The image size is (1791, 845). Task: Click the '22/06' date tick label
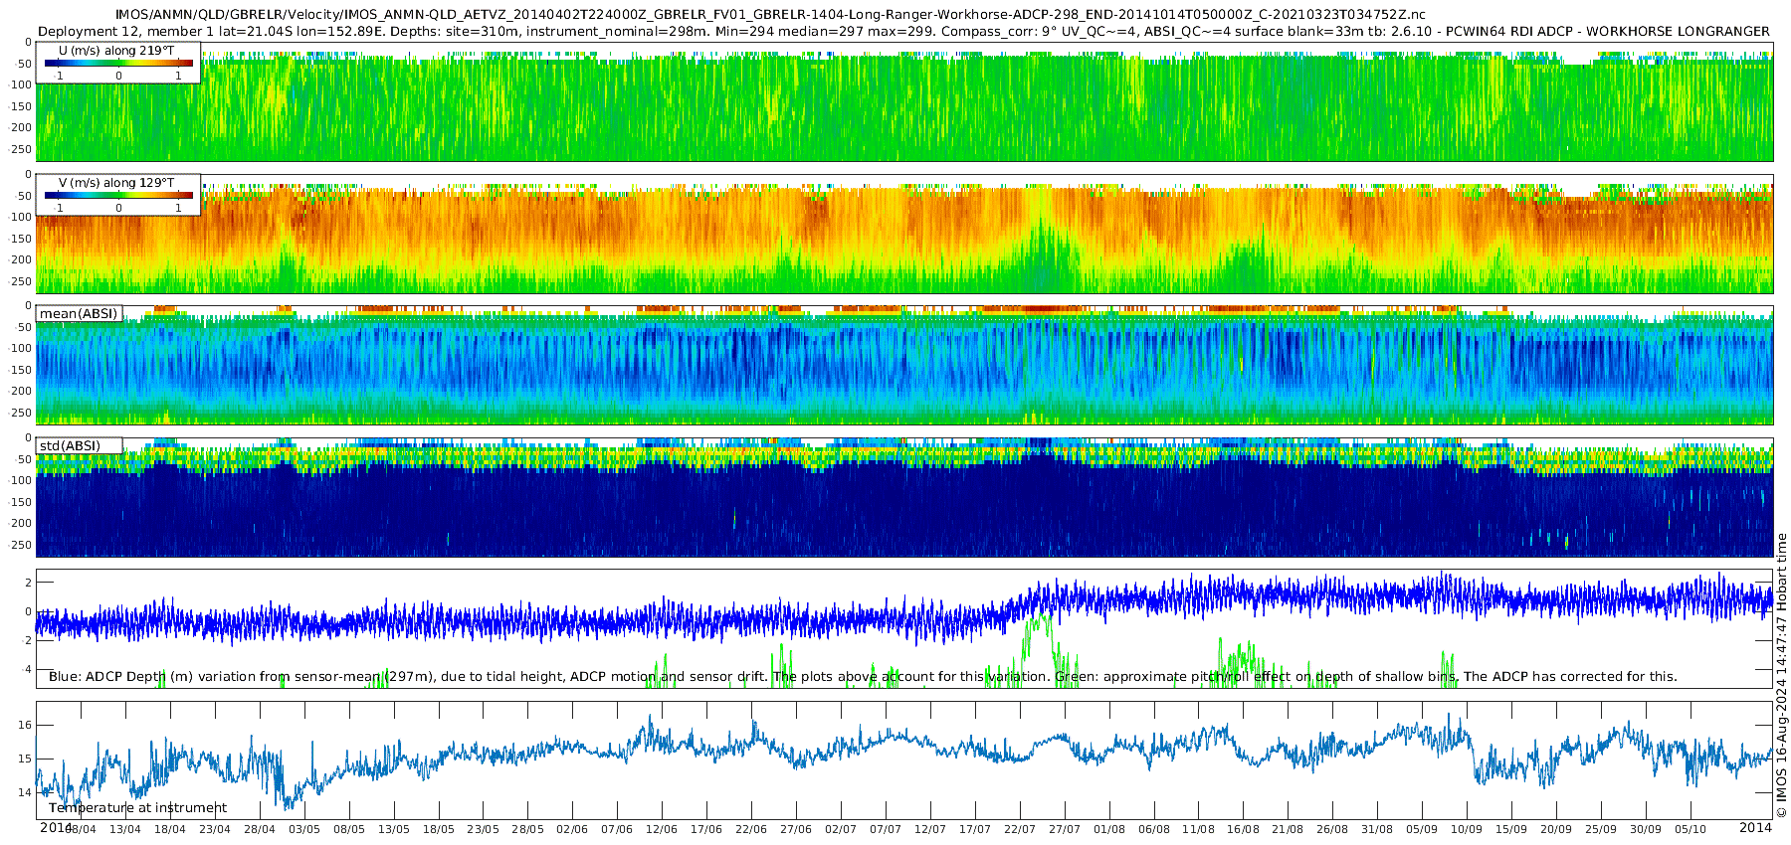(x=751, y=829)
